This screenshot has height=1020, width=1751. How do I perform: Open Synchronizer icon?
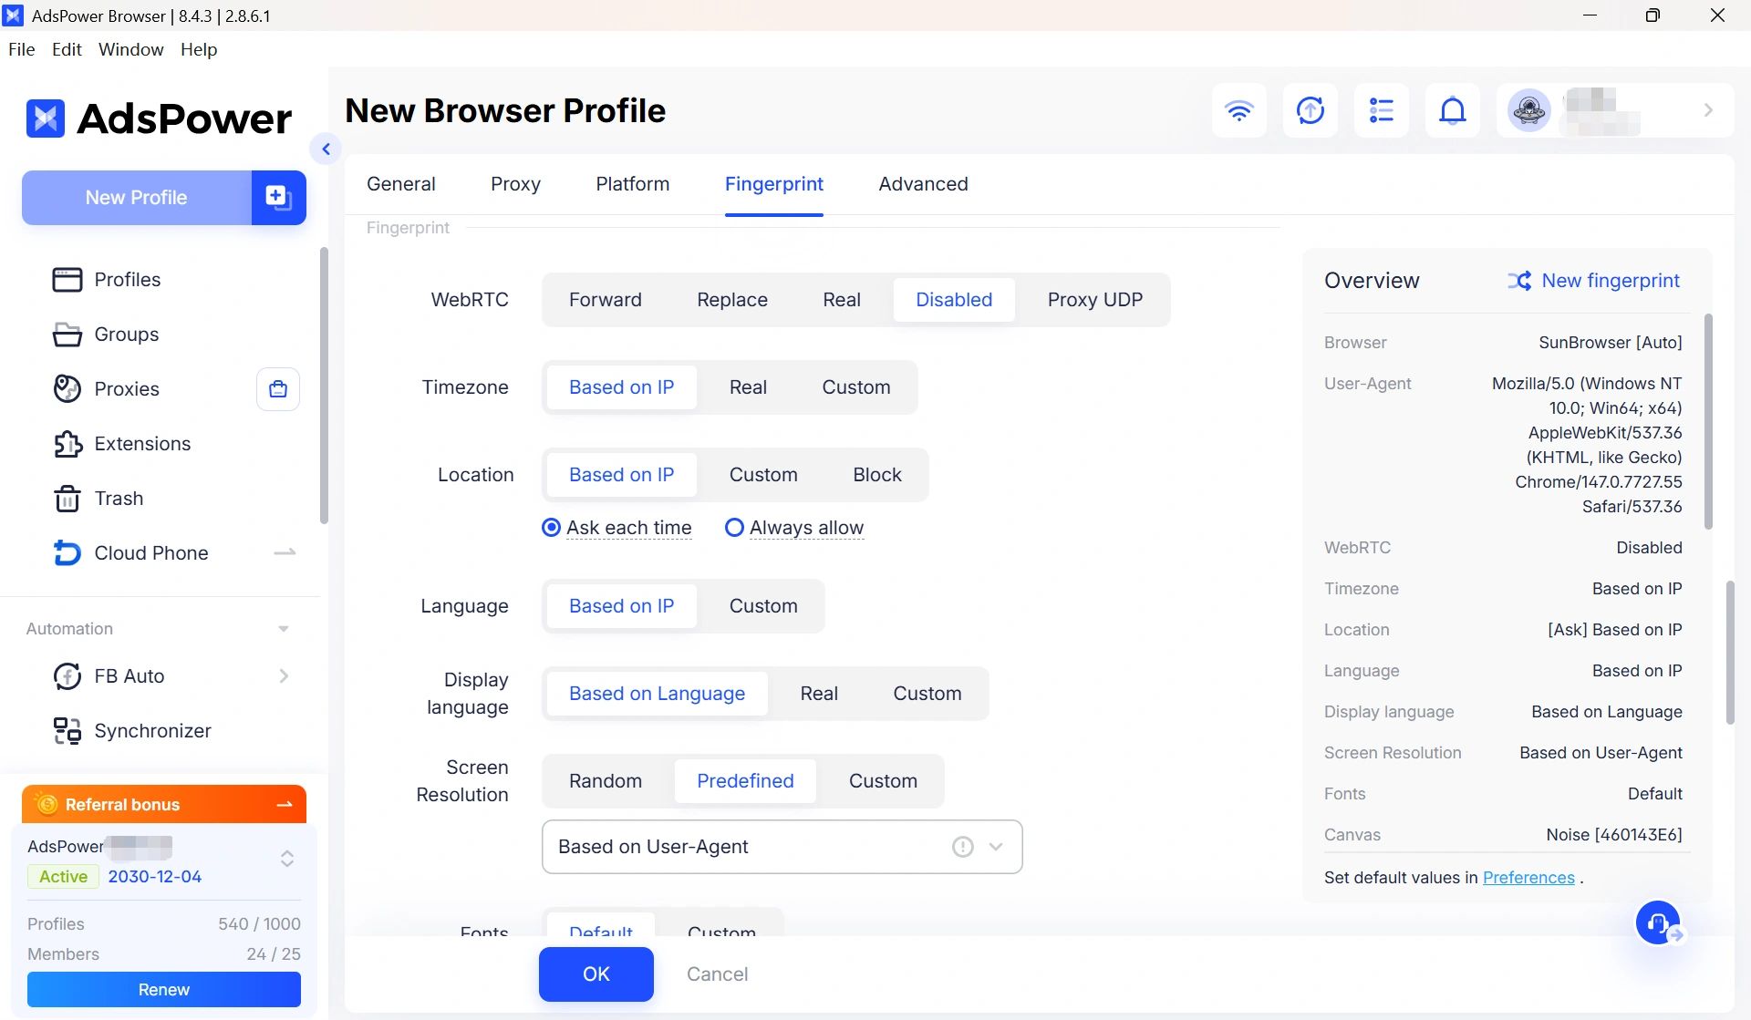pyautogui.click(x=67, y=731)
